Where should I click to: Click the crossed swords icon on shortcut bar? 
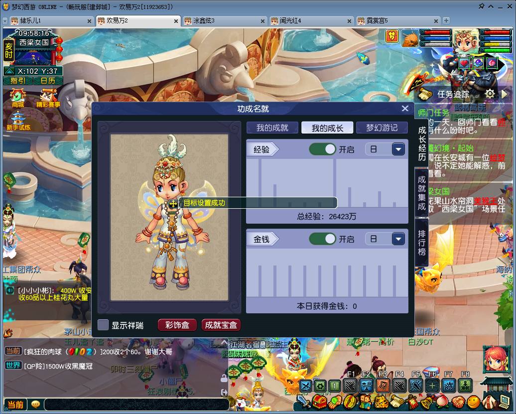tap(306, 386)
